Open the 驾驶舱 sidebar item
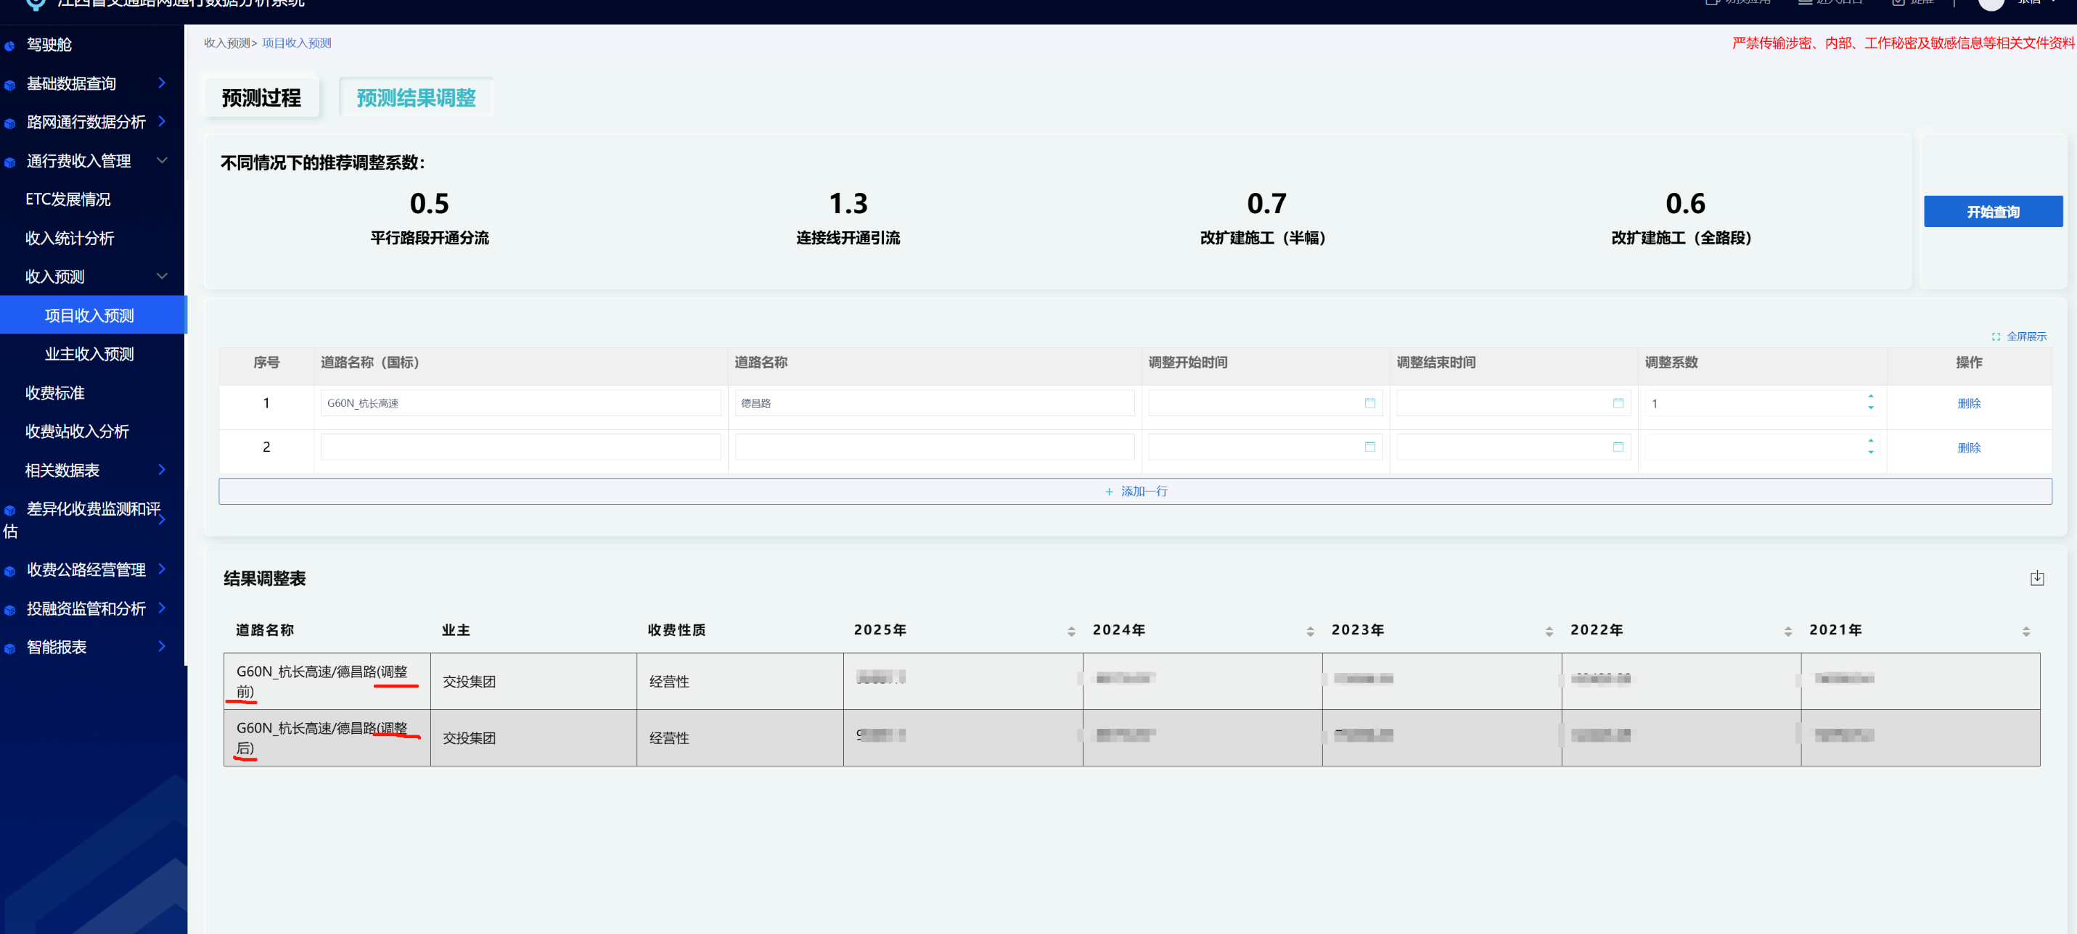Image resolution: width=2077 pixels, height=934 pixels. pyautogui.click(x=49, y=44)
